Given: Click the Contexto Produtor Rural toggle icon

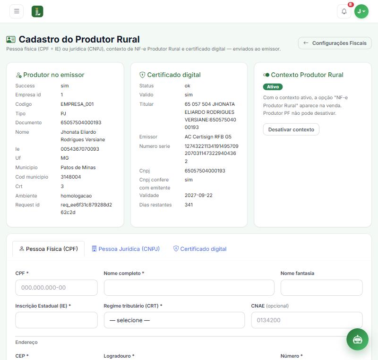Looking at the screenshot, I should pyautogui.click(x=266, y=75).
